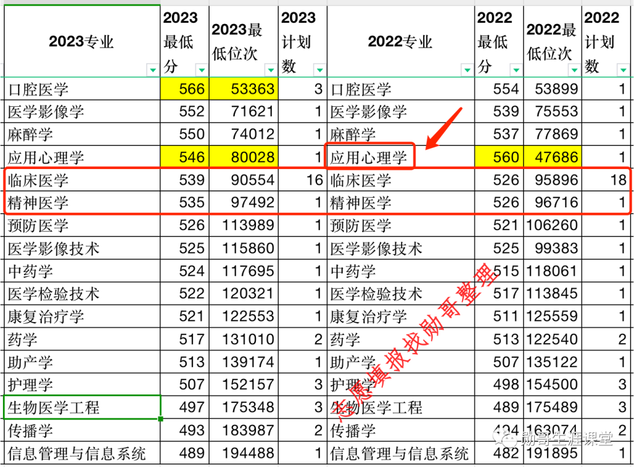Select active cell 生物医学工程 in 2023 column

[x=82, y=407]
